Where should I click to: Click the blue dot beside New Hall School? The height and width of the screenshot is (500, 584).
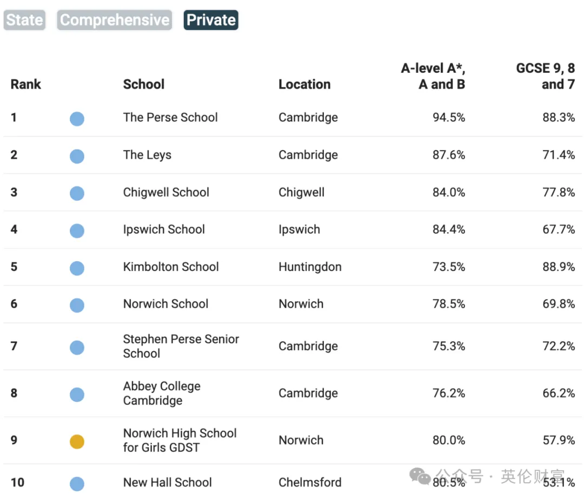point(77,484)
